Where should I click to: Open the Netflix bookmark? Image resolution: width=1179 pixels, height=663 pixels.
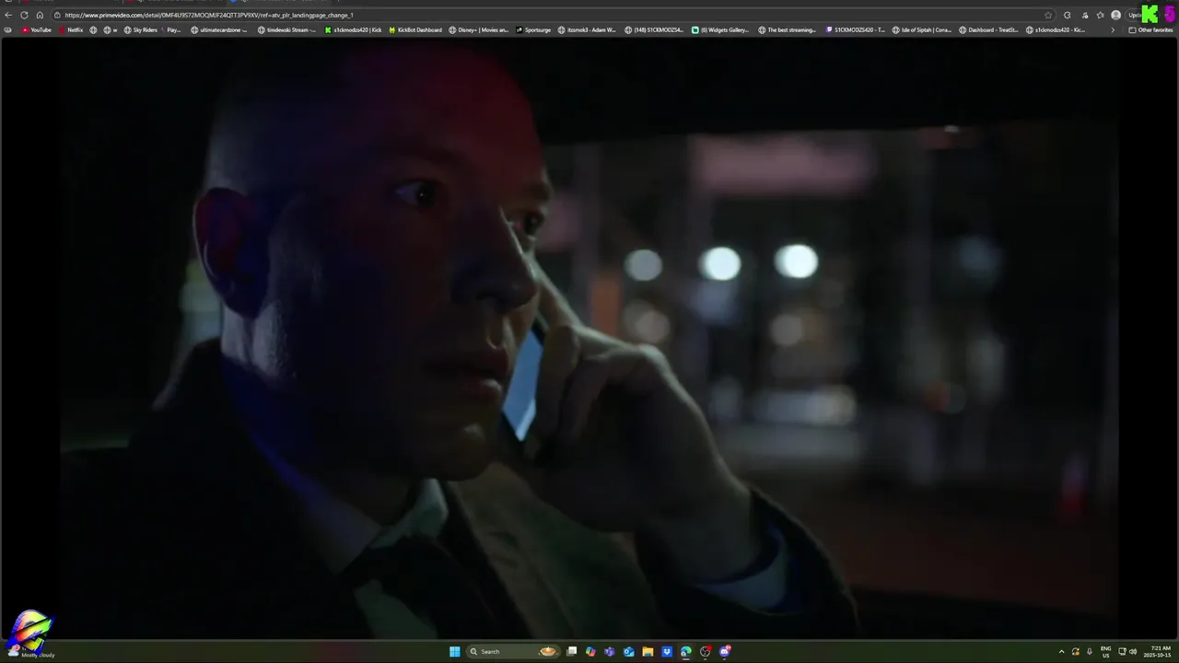point(71,29)
